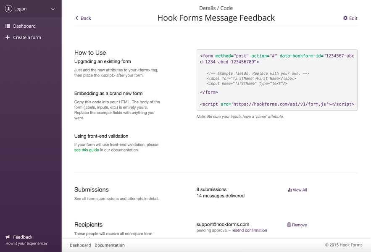The image size is (371, 252).
Task: Click the bar chart icon by View All
Action: pyautogui.click(x=289, y=190)
